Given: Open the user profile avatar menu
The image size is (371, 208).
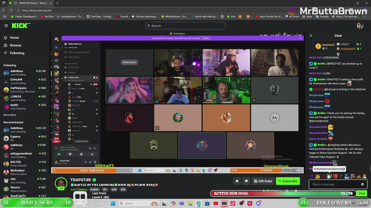Looking at the screenshot, I should click(x=360, y=26).
